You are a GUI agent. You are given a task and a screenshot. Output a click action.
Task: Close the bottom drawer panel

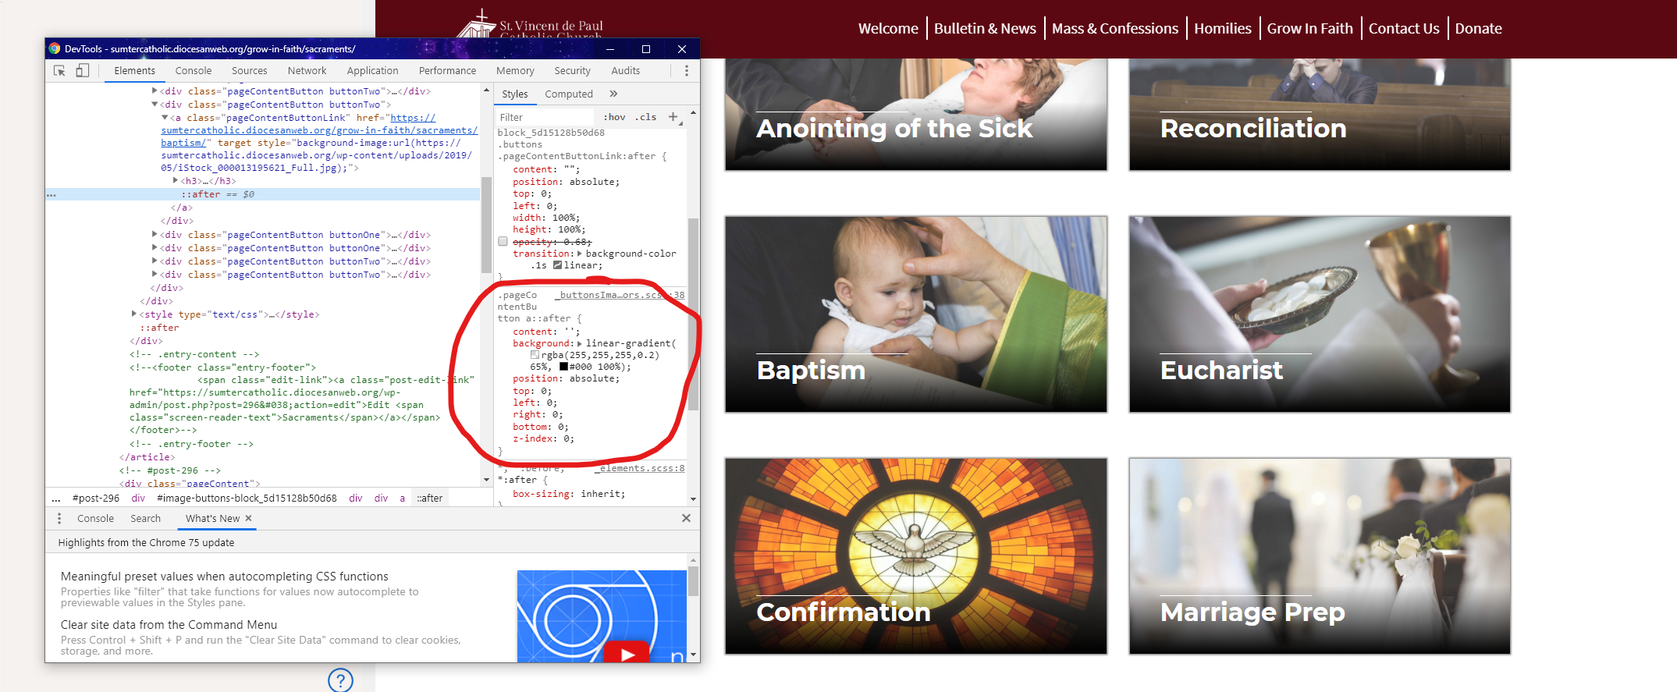coord(686,519)
